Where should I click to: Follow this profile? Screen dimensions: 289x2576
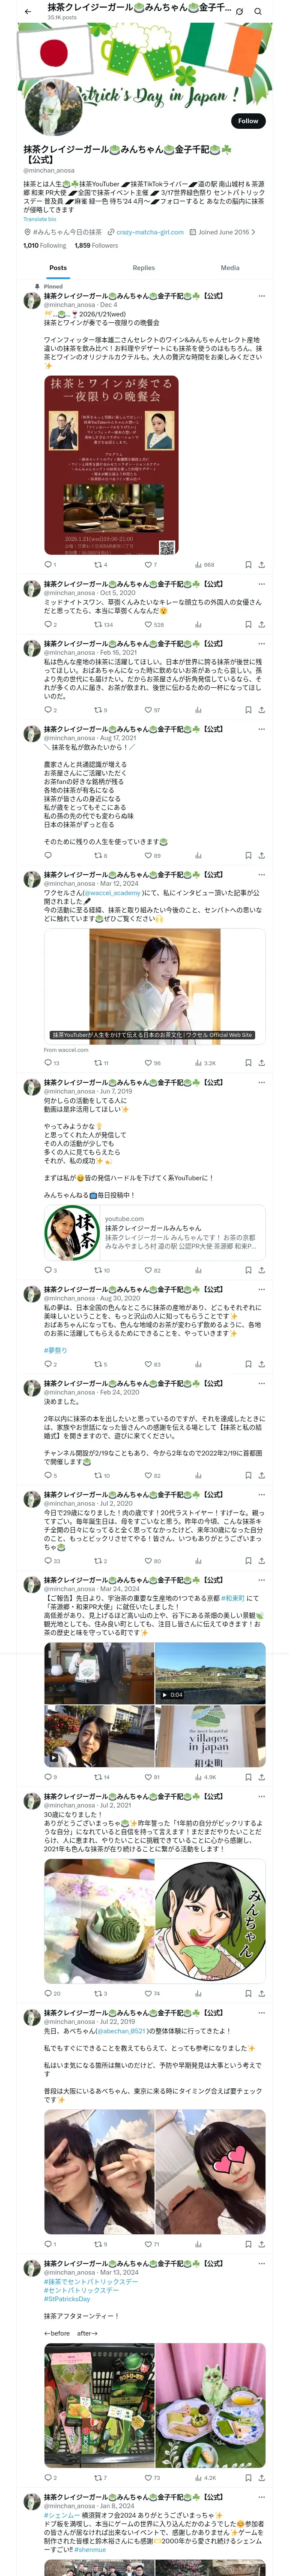[x=247, y=121]
